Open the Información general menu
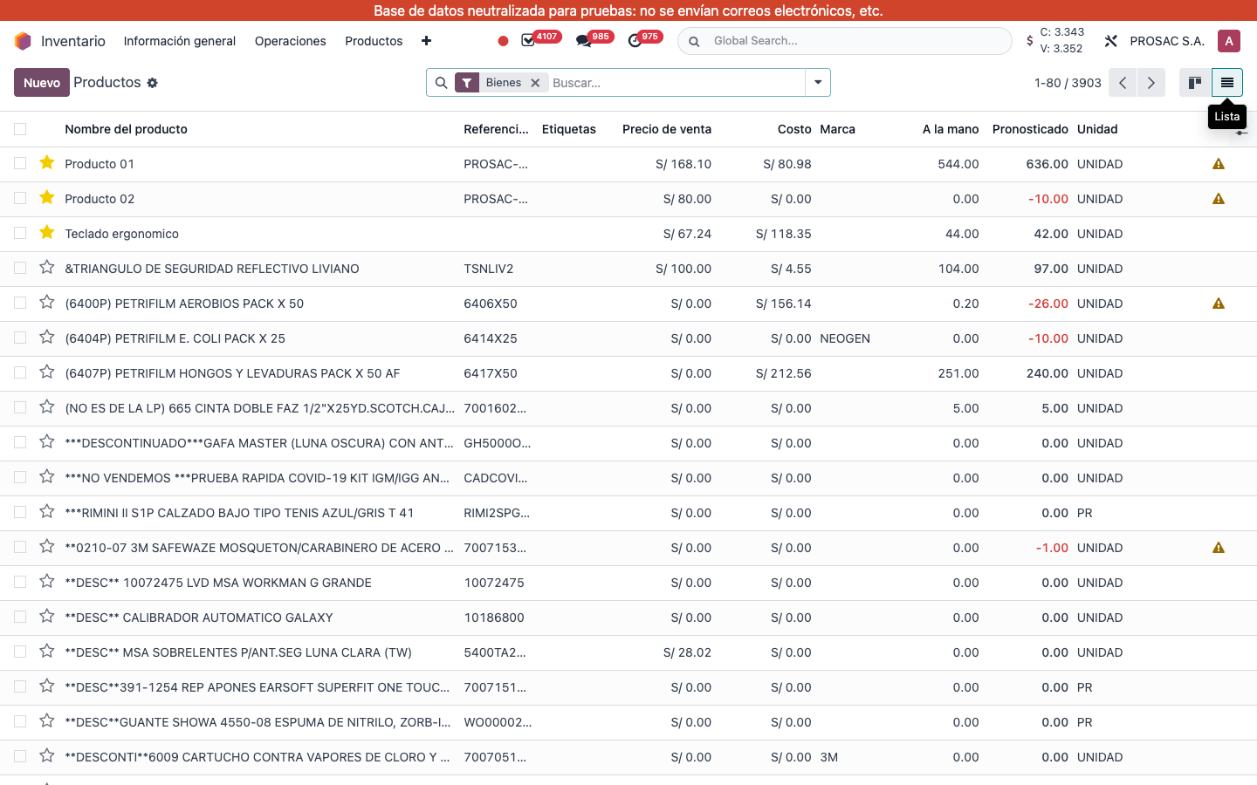1257x785 pixels. point(180,41)
